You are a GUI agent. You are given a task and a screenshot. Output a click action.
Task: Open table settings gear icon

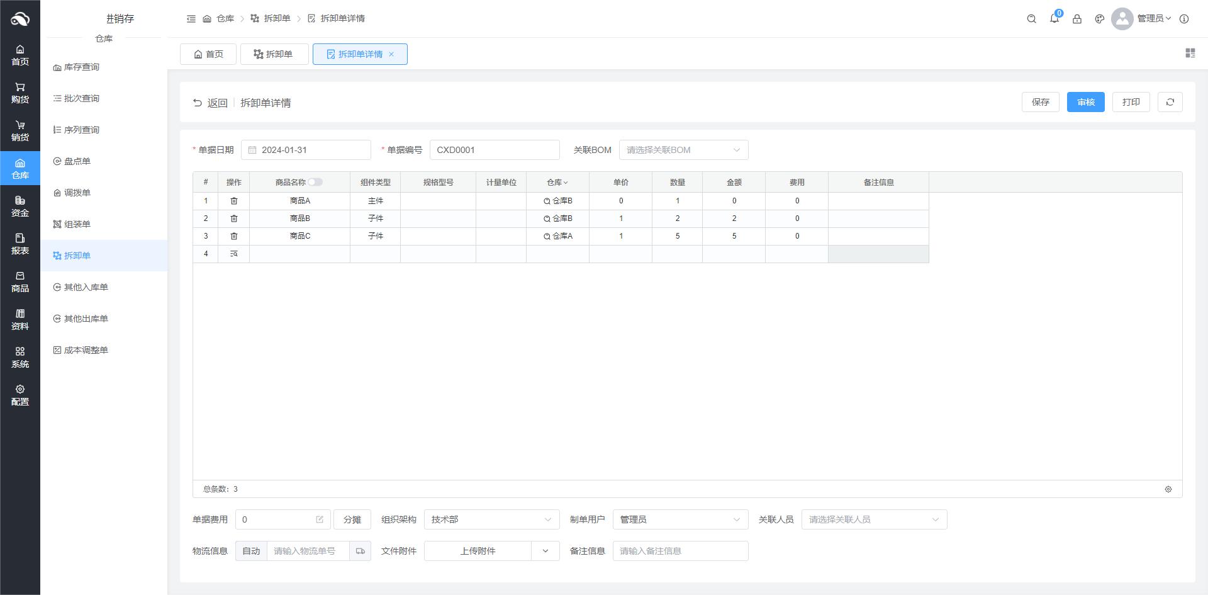(1168, 489)
